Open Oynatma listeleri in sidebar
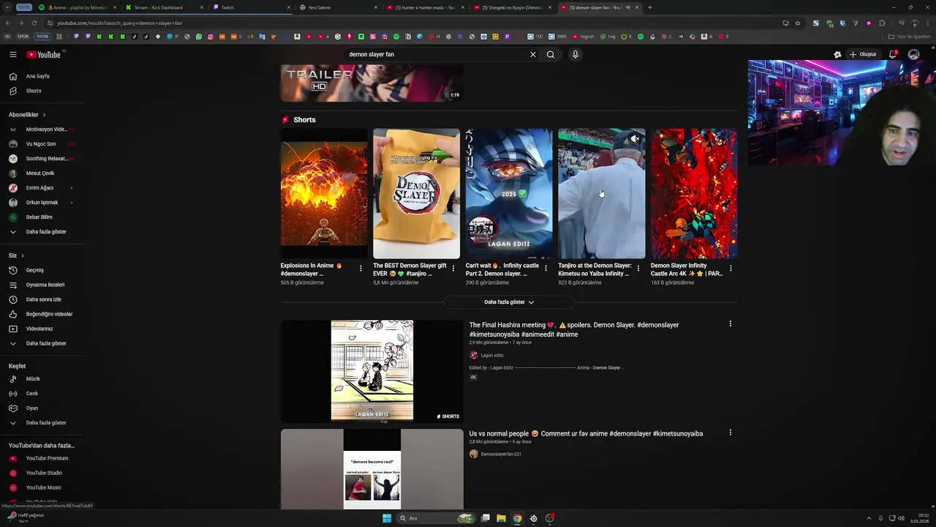 45,285
